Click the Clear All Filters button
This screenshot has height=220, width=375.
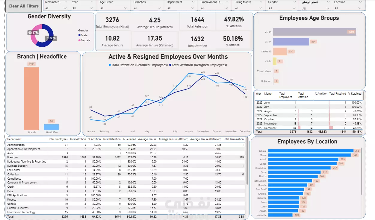tap(24, 6)
